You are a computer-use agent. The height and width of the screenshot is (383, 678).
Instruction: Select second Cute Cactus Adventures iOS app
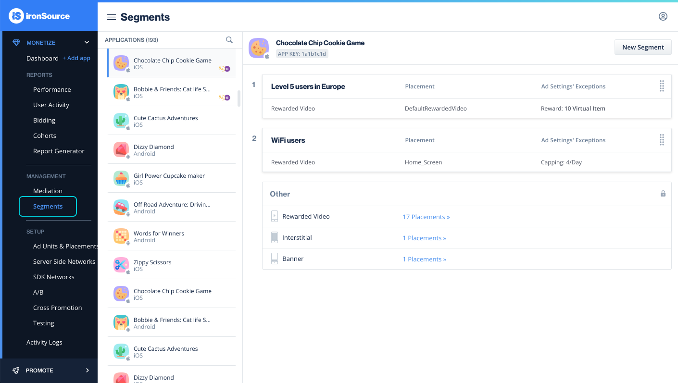[172, 351]
